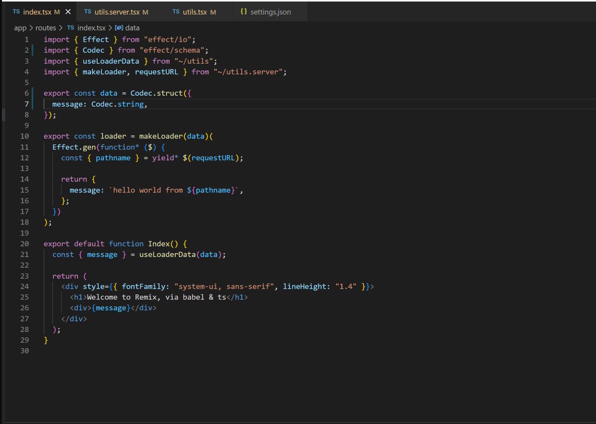Click 'Effect.gen' on line 11
Image resolution: width=596 pixels, height=424 pixels.
pyautogui.click(x=74, y=147)
